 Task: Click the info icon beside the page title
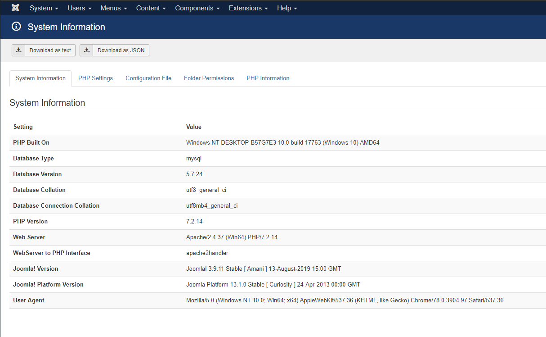click(16, 27)
